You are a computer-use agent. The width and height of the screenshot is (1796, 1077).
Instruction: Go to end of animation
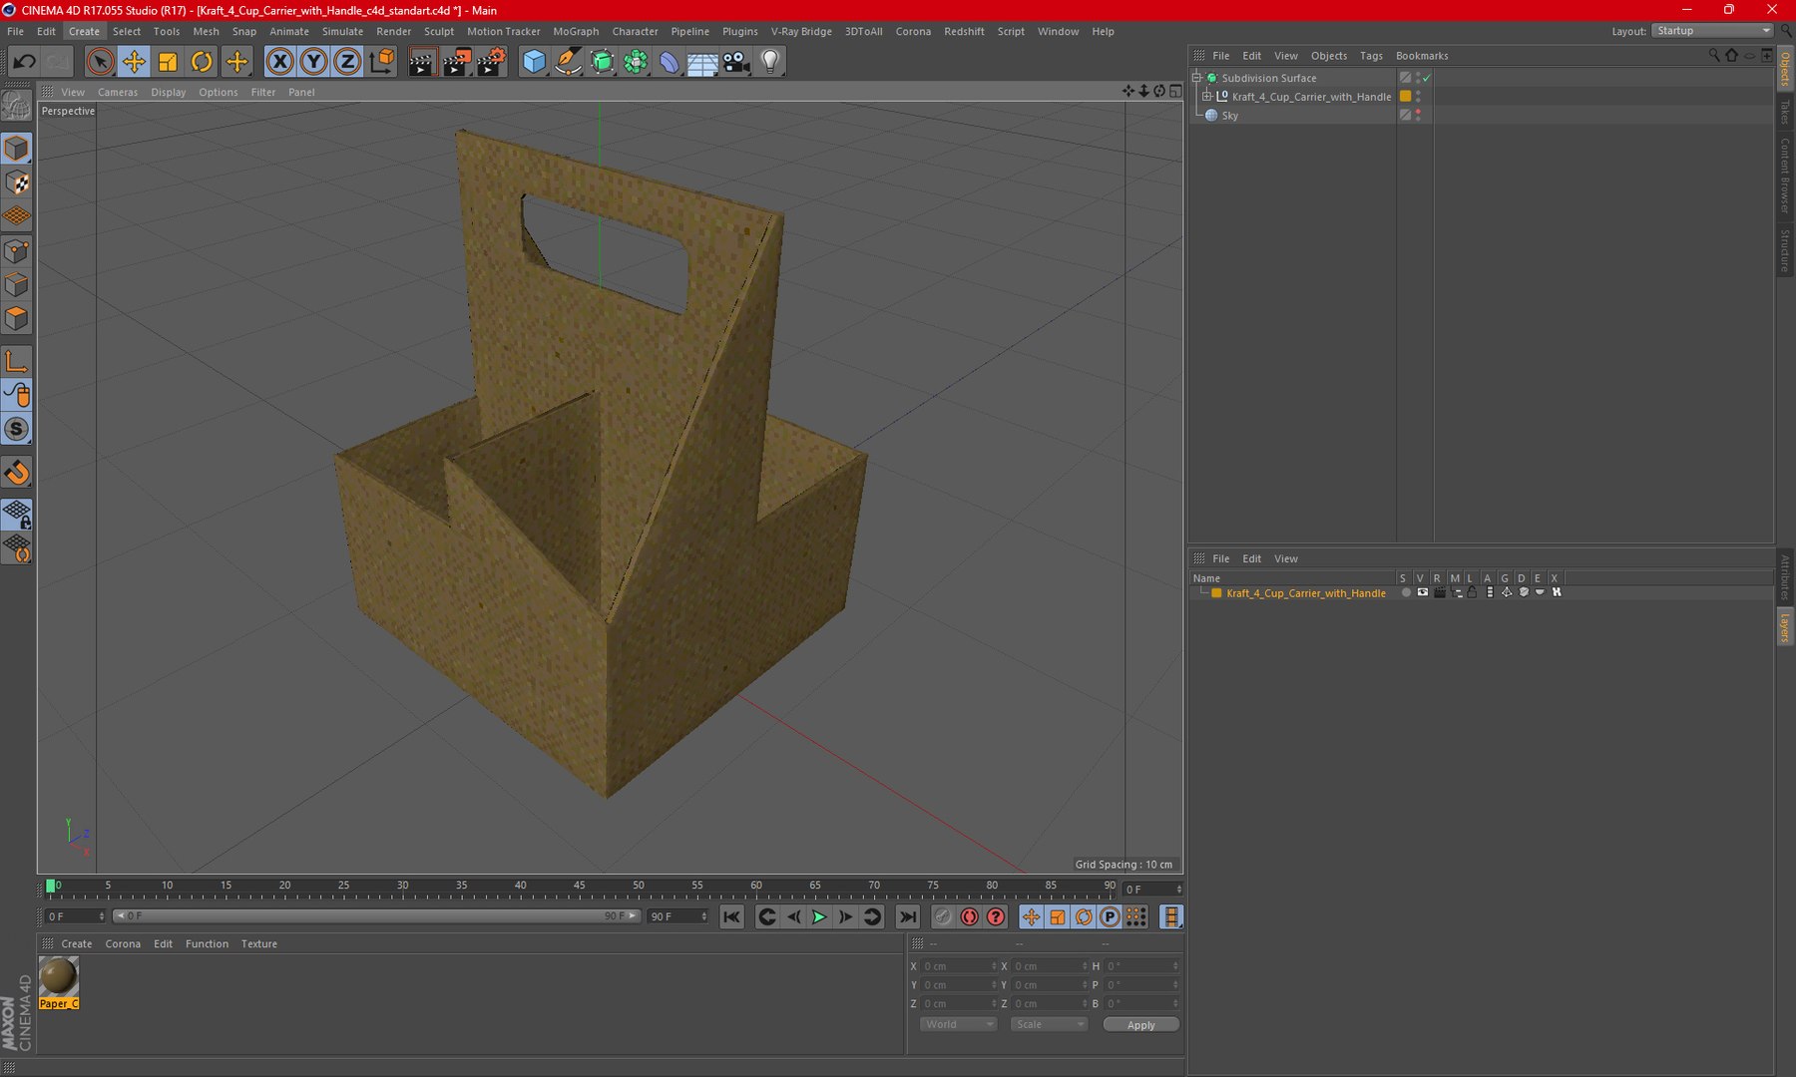[907, 916]
